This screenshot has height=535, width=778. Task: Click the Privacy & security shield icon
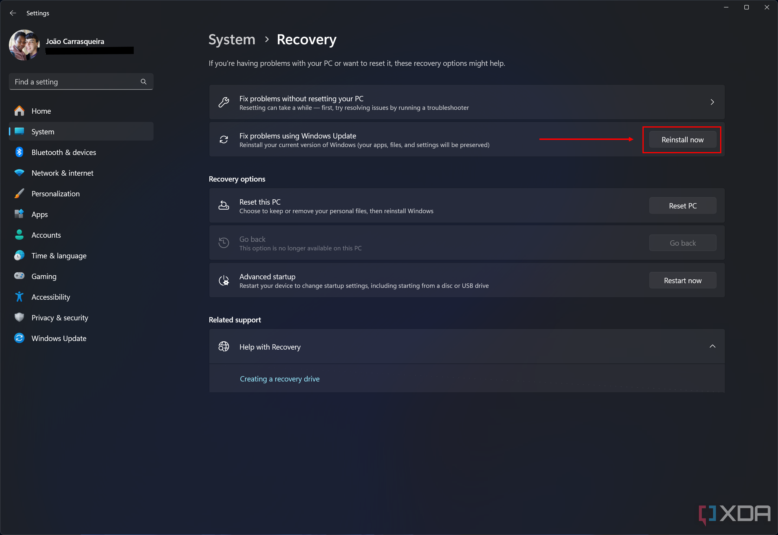click(19, 317)
